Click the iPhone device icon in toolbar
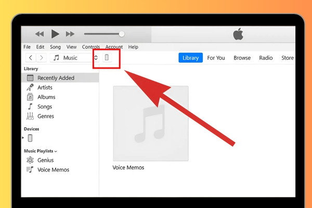Screen dimensions: 312x208 pyautogui.click(x=107, y=58)
